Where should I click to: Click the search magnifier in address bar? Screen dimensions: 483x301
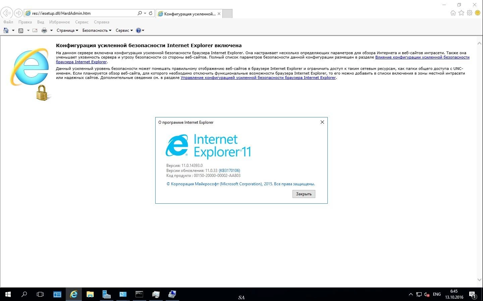click(x=140, y=13)
